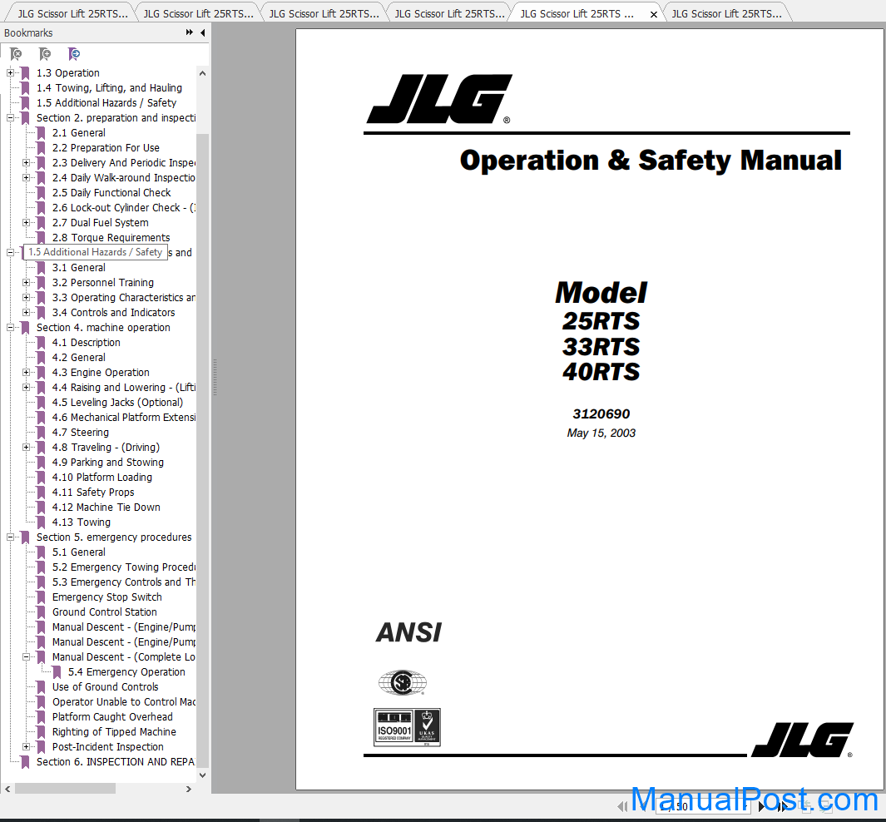Collapse Section 2 preparation and inspection
The image size is (886, 822).
coord(10,118)
